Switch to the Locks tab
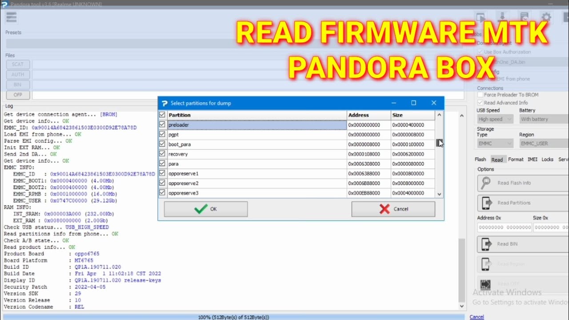The height and width of the screenshot is (320, 569). click(547, 160)
